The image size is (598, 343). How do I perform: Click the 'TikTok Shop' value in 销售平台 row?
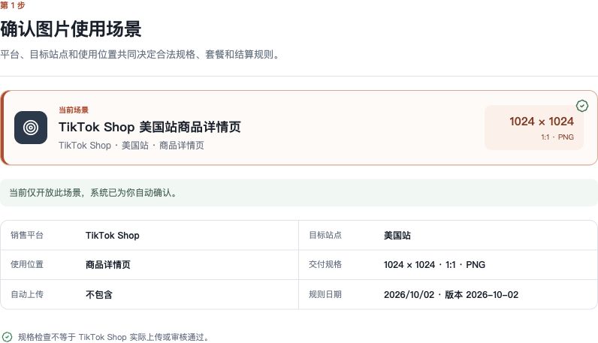(113, 236)
